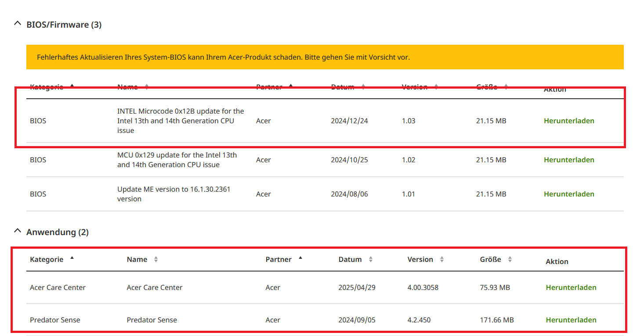
Task: Click sort arrow beside Kategorie in BIOS table
Action: point(72,86)
